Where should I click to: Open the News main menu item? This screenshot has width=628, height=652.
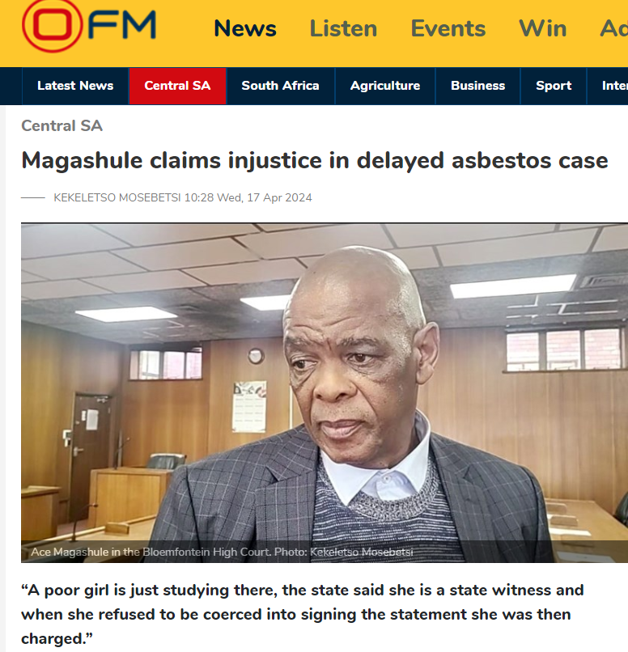coord(245,28)
